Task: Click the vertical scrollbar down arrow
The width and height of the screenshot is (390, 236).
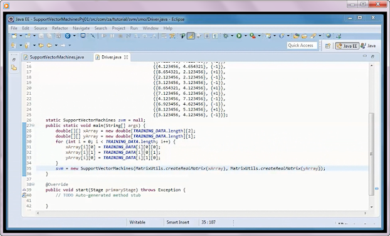Action: [x=371, y=207]
